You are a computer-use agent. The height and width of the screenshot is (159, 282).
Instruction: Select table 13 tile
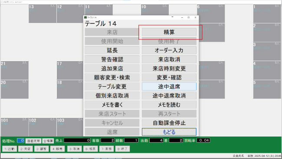point(43,14)
